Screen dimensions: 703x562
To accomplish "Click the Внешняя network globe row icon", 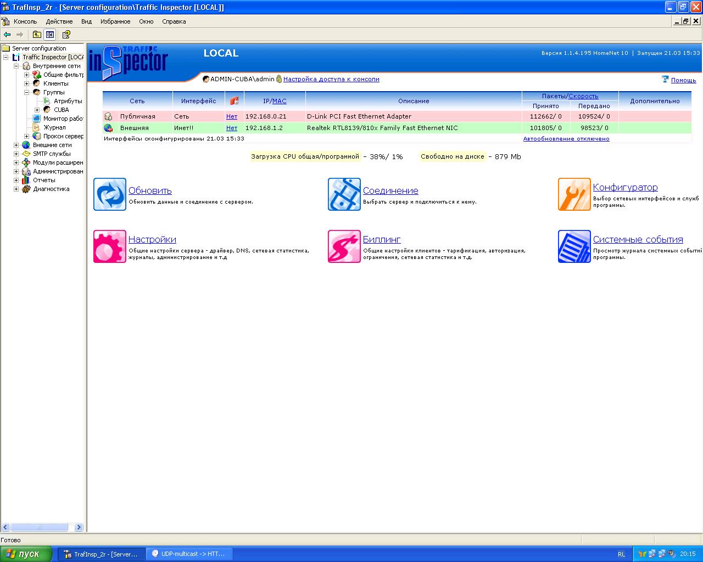I will click(108, 128).
